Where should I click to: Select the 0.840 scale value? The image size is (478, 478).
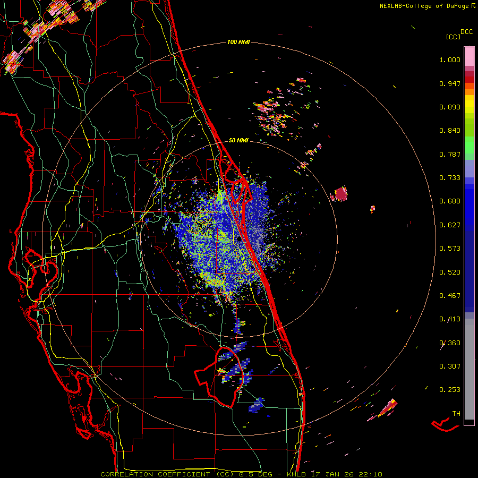(450, 131)
